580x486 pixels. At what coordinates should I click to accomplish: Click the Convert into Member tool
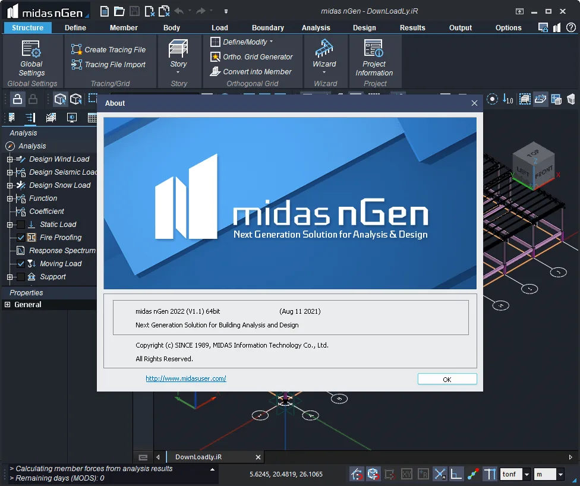pos(251,72)
